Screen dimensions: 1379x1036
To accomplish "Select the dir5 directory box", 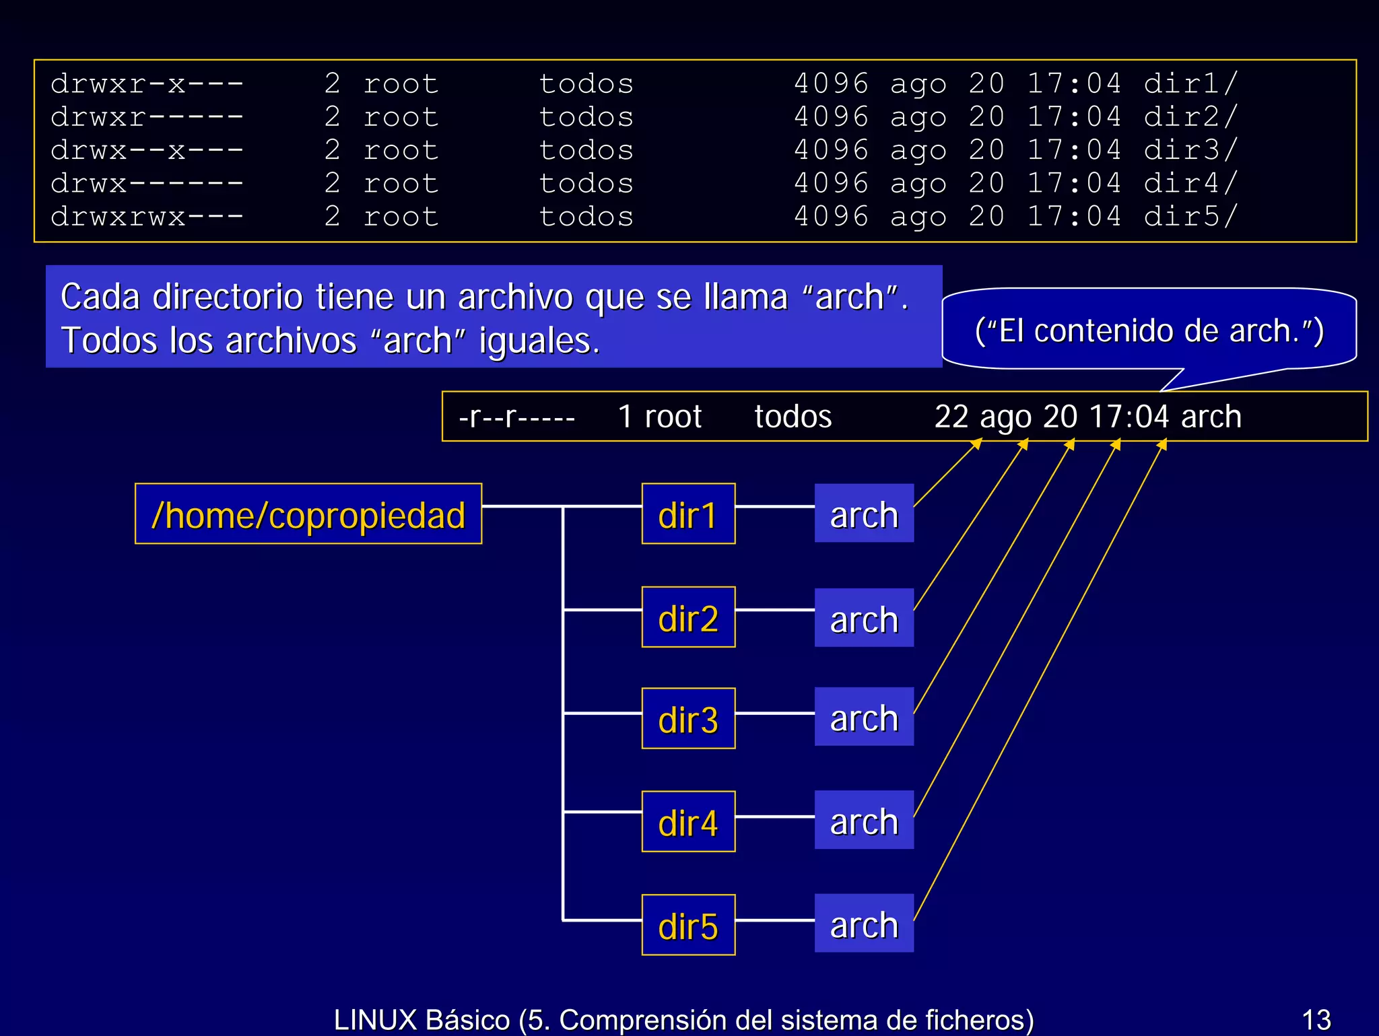I will pyautogui.click(x=688, y=925).
